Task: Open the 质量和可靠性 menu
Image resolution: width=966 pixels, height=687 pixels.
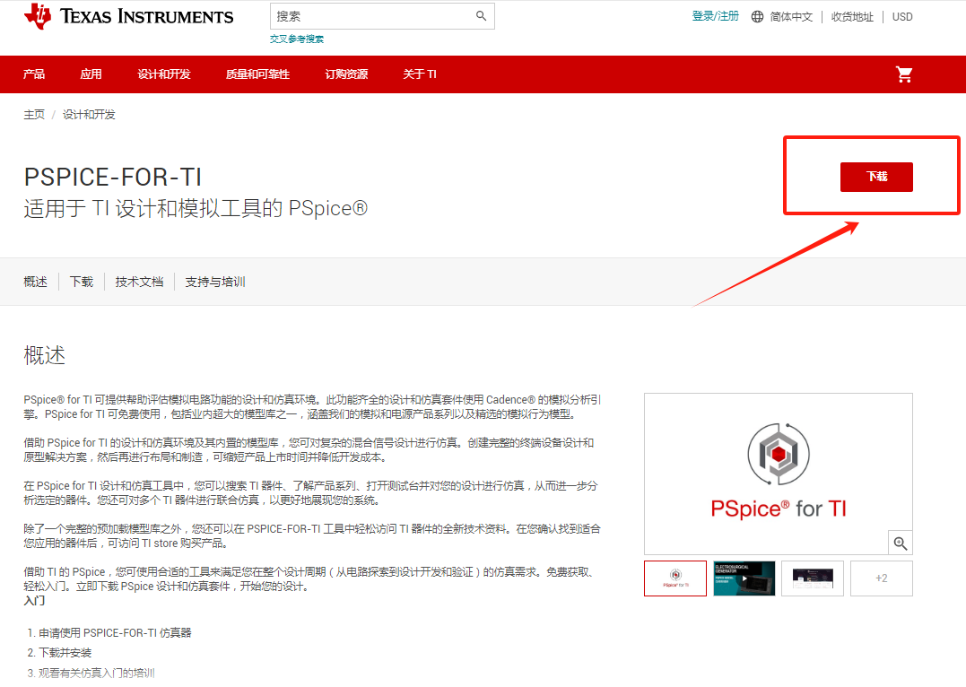Action: click(x=257, y=74)
